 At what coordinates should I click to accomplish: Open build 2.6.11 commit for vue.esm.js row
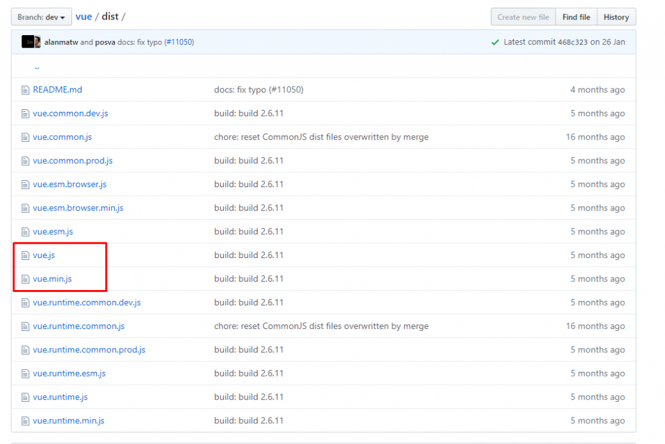(x=249, y=231)
